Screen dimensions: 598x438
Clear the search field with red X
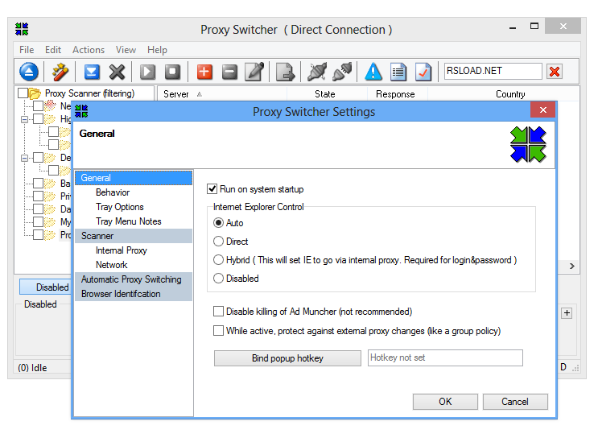pyautogui.click(x=555, y=72)
